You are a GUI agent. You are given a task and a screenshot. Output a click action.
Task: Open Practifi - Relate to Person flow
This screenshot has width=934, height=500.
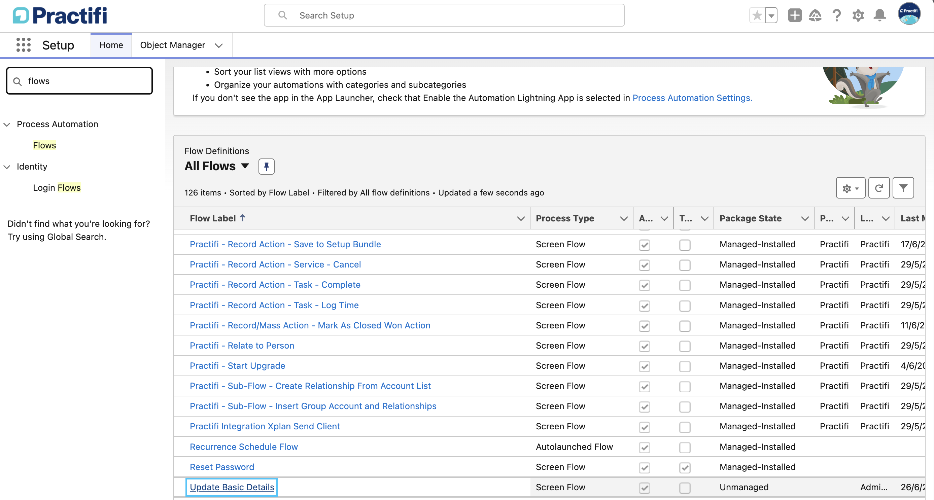[242, 345]
